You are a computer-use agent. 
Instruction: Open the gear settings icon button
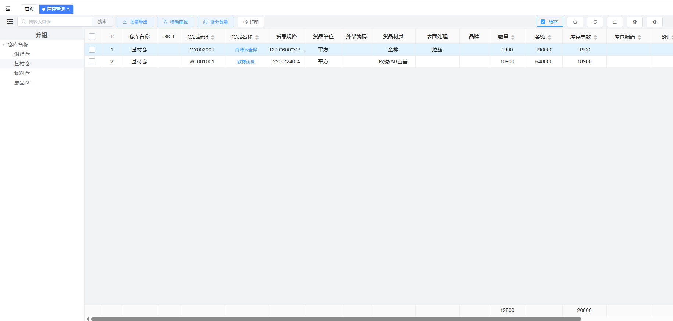click(634, 22)
